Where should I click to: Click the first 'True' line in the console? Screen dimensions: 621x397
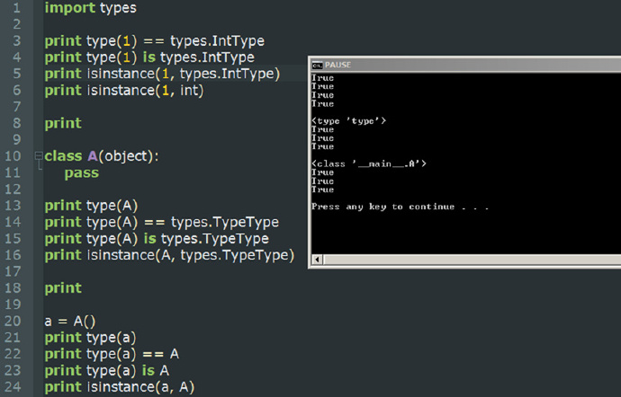pyautogui.click(x=323, y=78)
